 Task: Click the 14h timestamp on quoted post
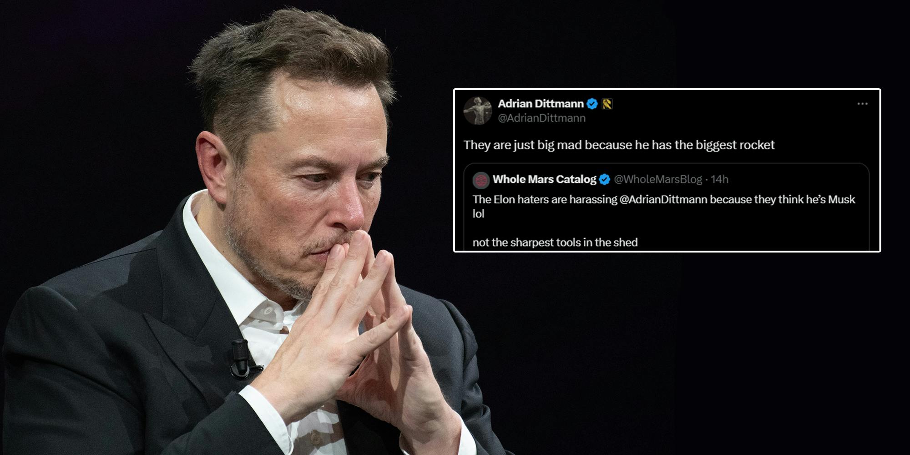[719, 179]
